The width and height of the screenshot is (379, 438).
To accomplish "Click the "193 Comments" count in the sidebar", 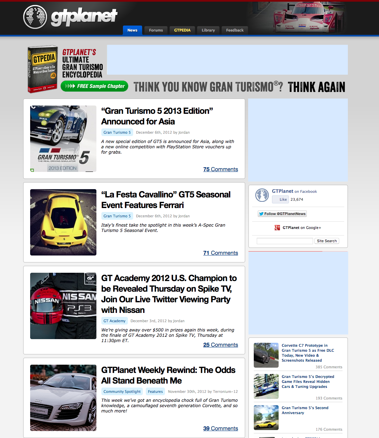I will click(329, 398).
